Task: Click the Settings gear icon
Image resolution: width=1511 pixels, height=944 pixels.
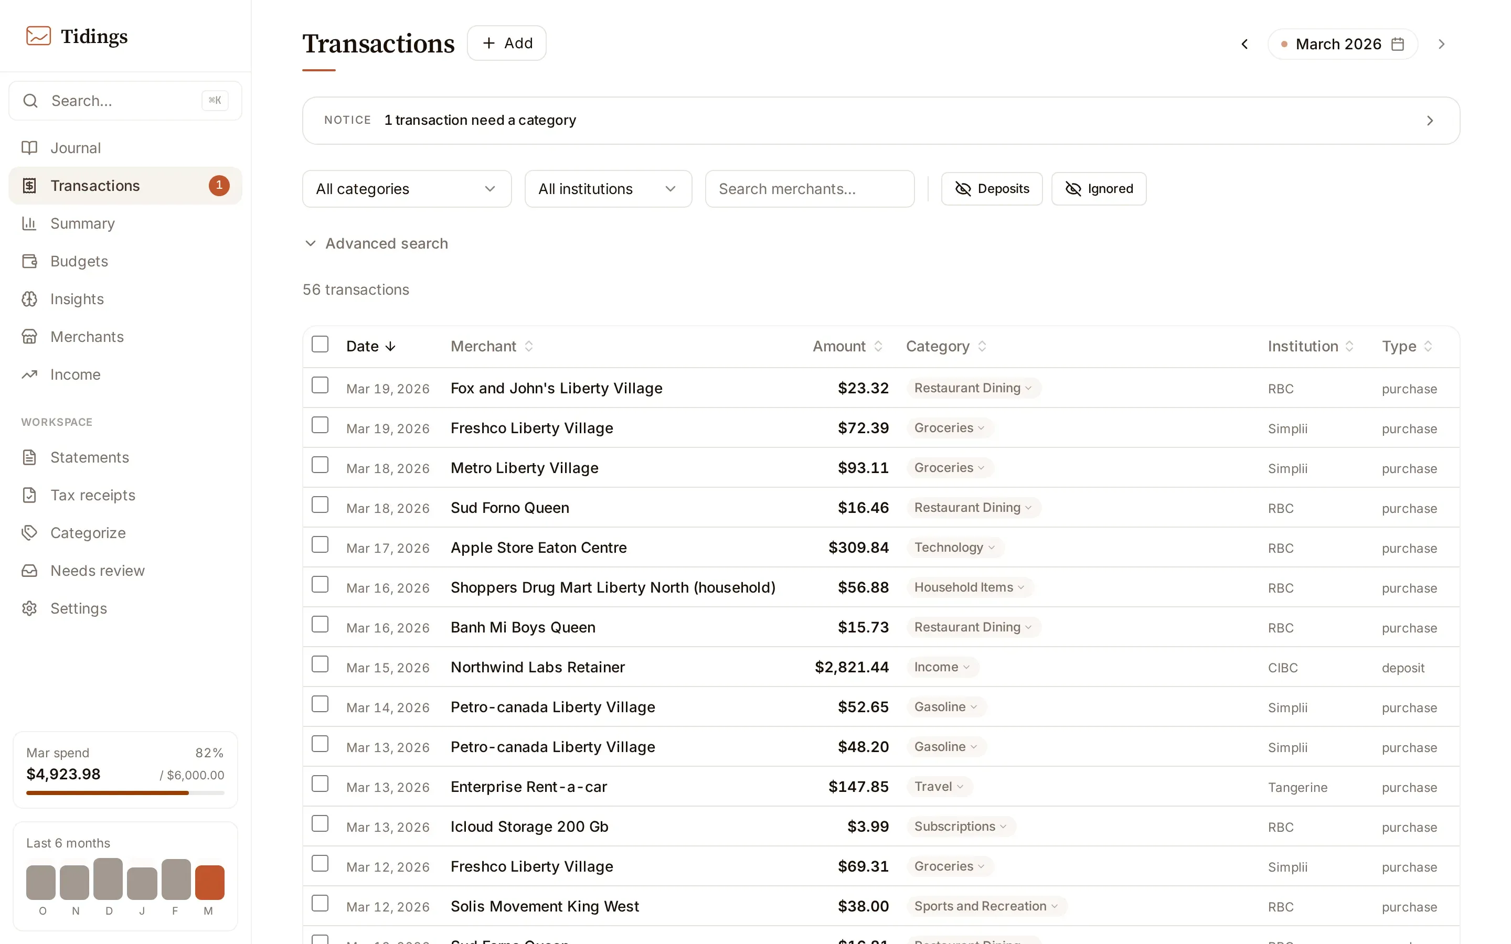Action: pyautogui.click(x=29, y=608)
